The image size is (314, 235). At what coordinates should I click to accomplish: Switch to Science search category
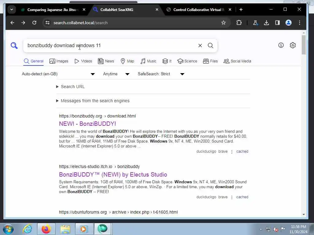tap(187, 61)
